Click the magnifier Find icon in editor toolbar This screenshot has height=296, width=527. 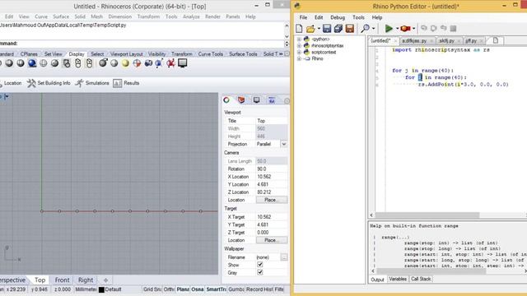[365, 29]
